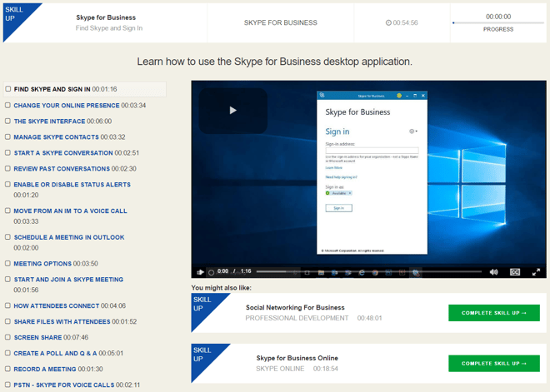The width and height of the screenshot is (550, 392).
Task: Click the PROFESSIONAL DEVELOPMENT category text
Action: click(x=297, y=318)
